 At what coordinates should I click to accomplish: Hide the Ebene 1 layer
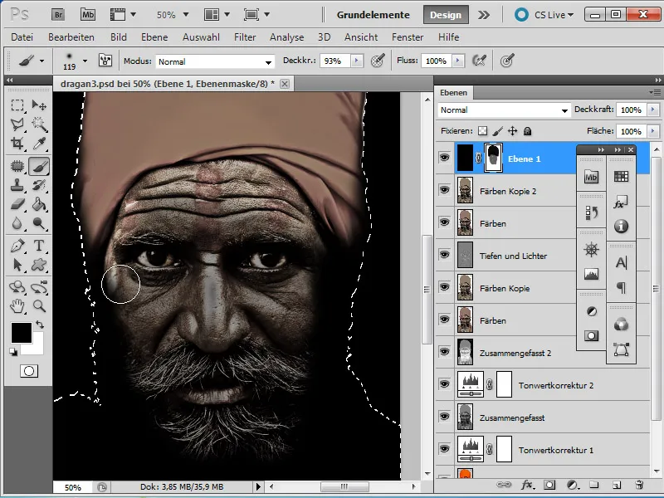tap(443, 159)
